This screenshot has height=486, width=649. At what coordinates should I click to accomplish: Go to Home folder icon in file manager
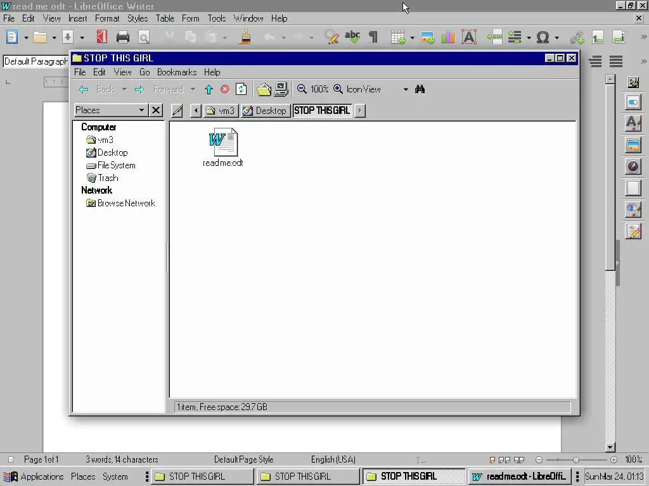[x=264, y=89]
